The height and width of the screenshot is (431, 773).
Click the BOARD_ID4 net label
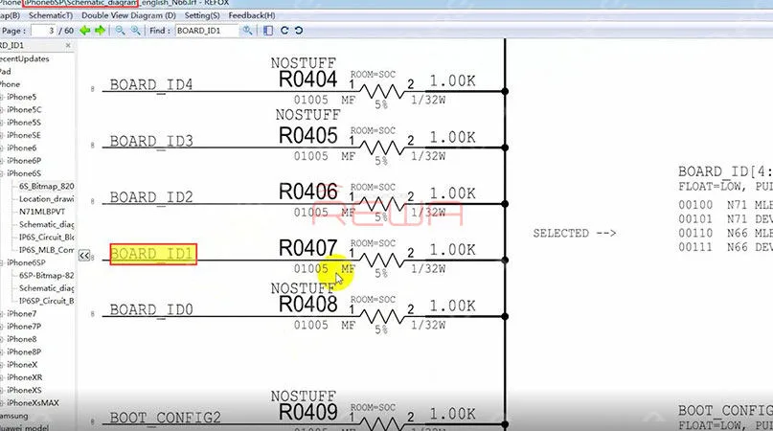150,85
